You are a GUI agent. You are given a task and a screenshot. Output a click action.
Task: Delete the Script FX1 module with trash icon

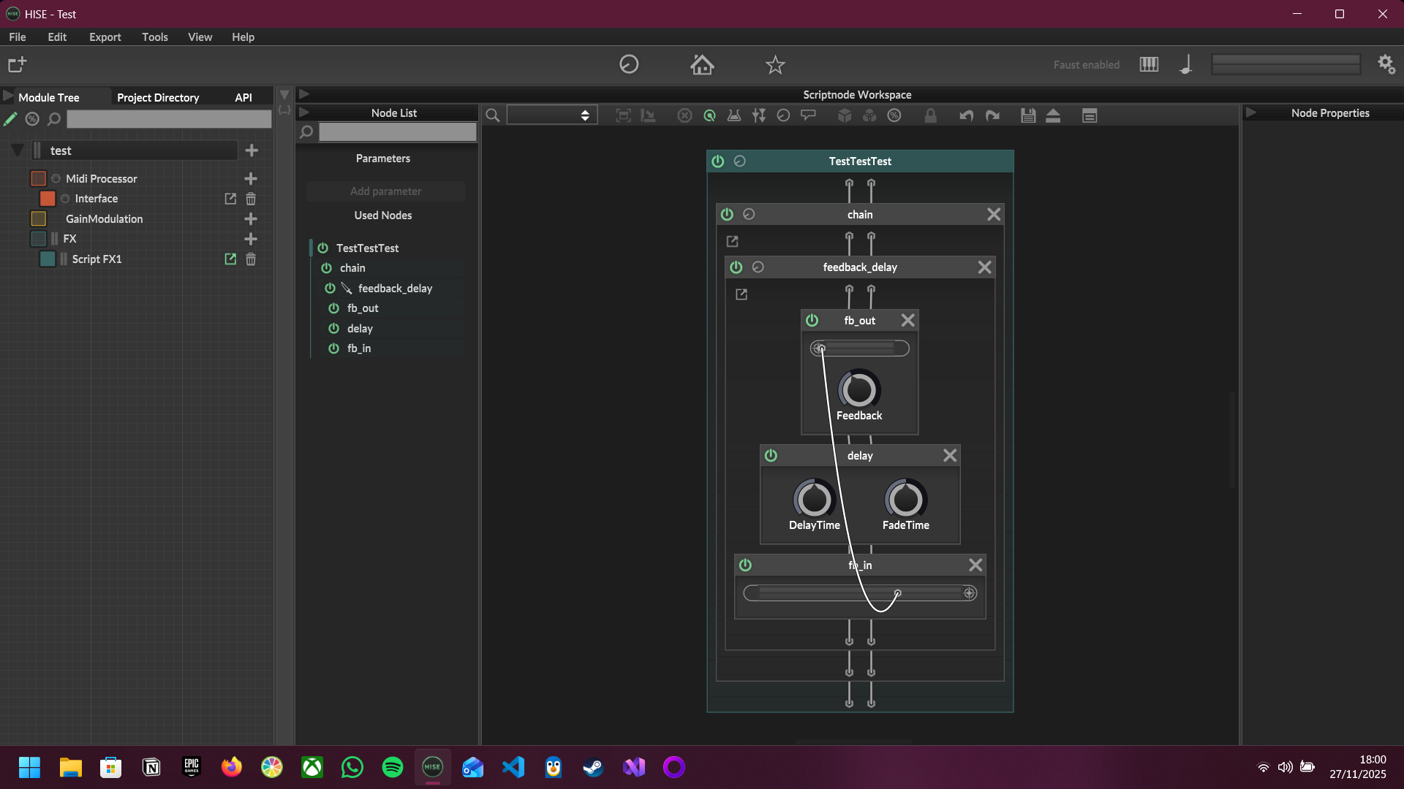[x=251, y=259]
